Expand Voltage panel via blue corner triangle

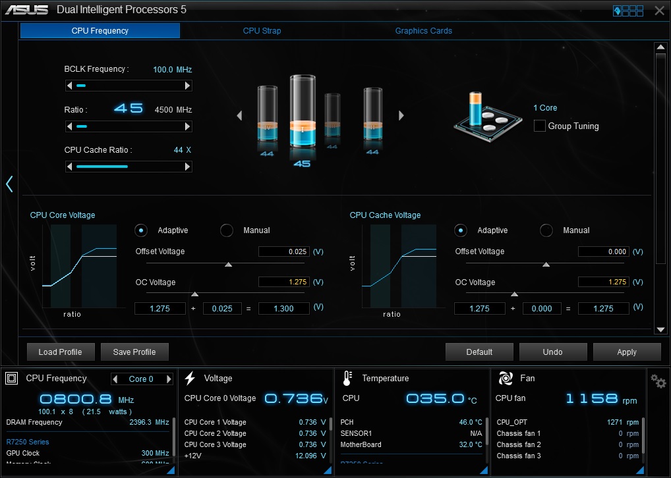pyautogui.click(x=328, y=470)
